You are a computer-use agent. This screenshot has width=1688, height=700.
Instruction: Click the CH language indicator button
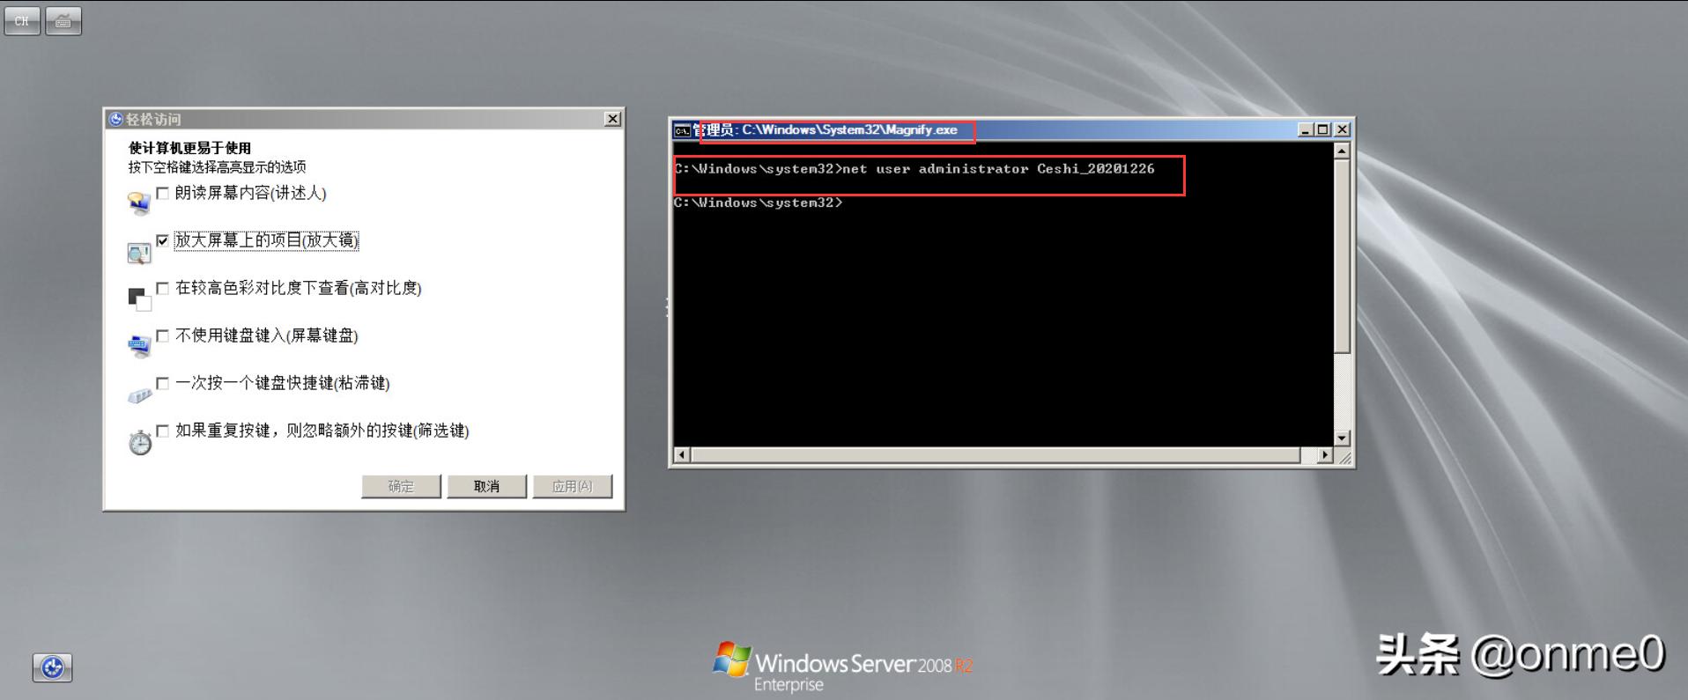22,21
